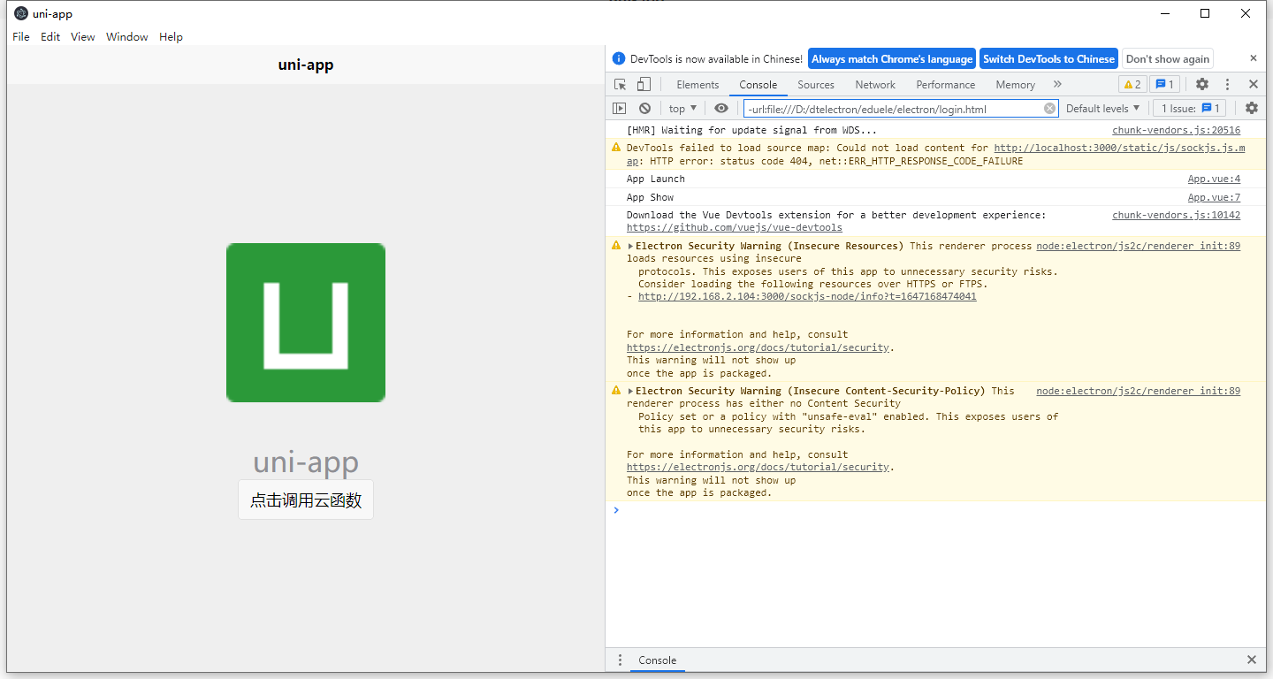Open the warnings counter showing 2
This screenshot has height=679, width=1273.
[1132, 85]
